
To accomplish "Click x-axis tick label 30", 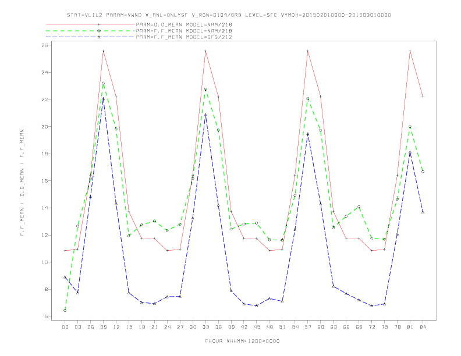I will [193, 327].
